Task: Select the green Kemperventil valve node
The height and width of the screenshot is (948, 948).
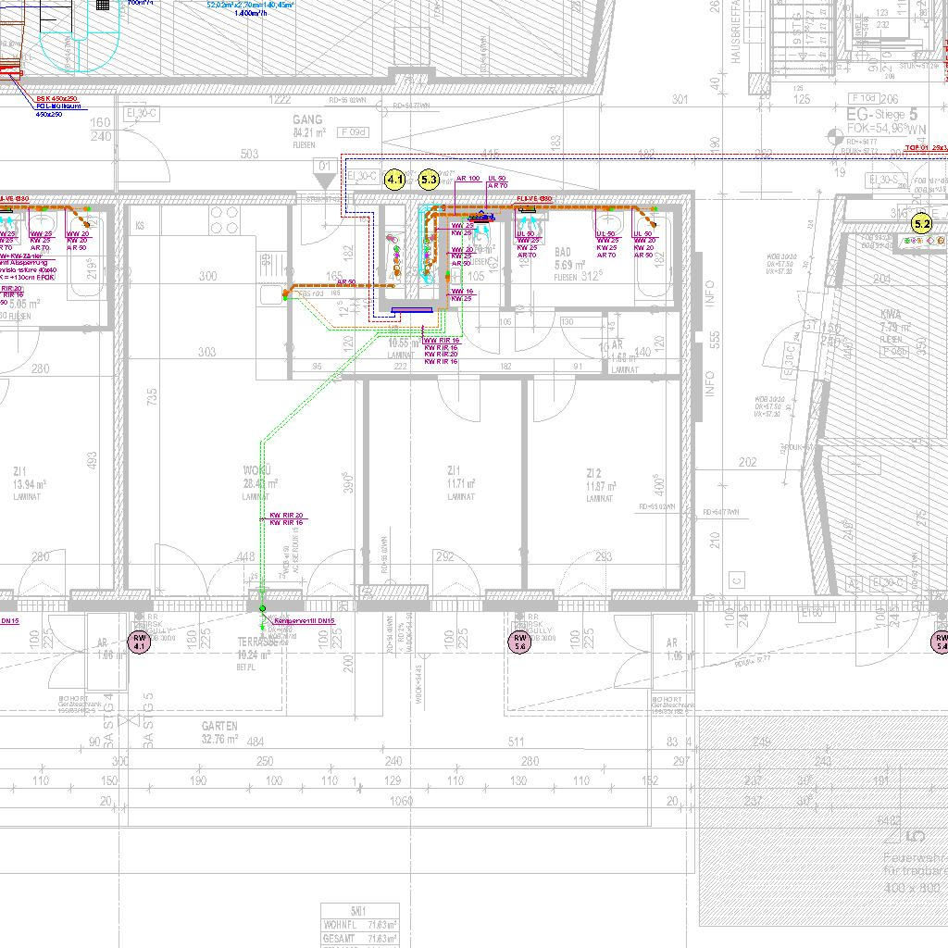Action: 262,608
